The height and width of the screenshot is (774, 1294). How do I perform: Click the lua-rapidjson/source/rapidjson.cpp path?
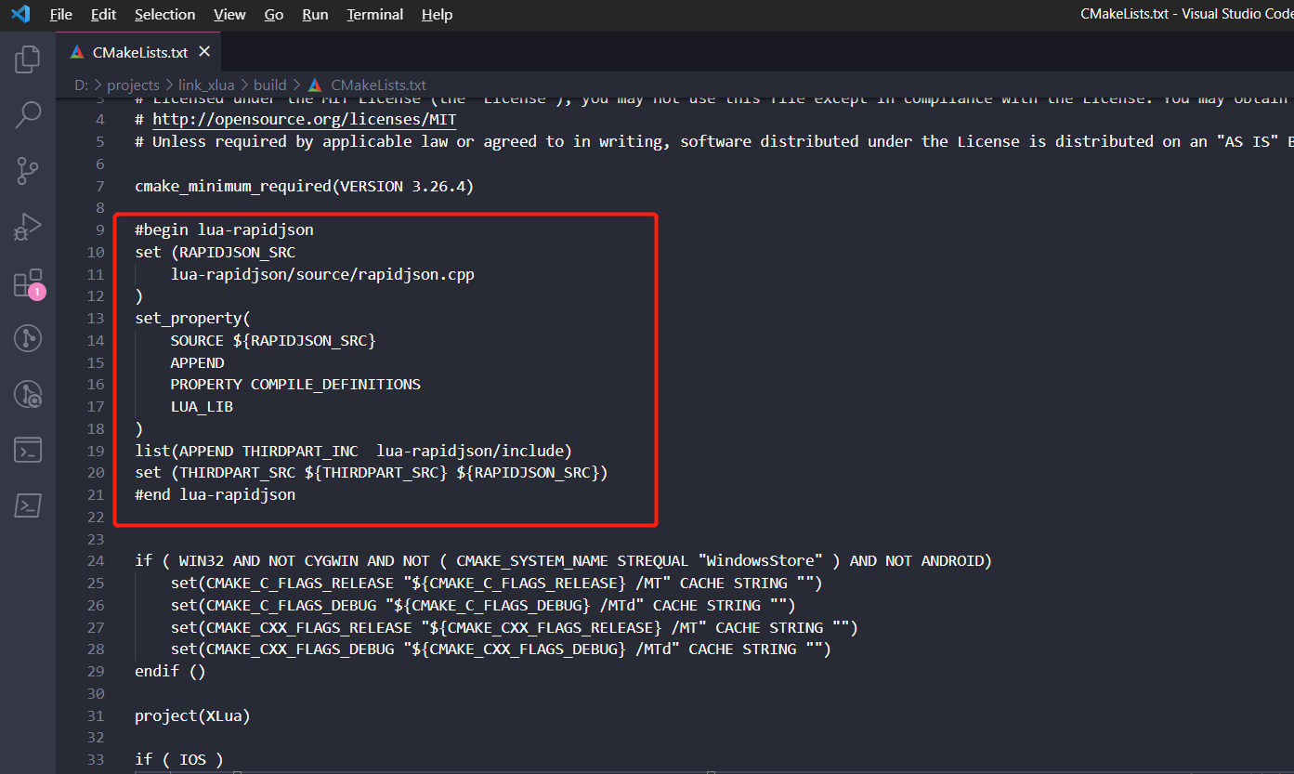pos(322,274)
